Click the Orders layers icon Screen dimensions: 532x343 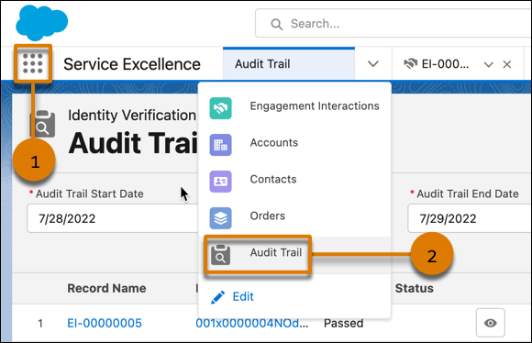220,218
